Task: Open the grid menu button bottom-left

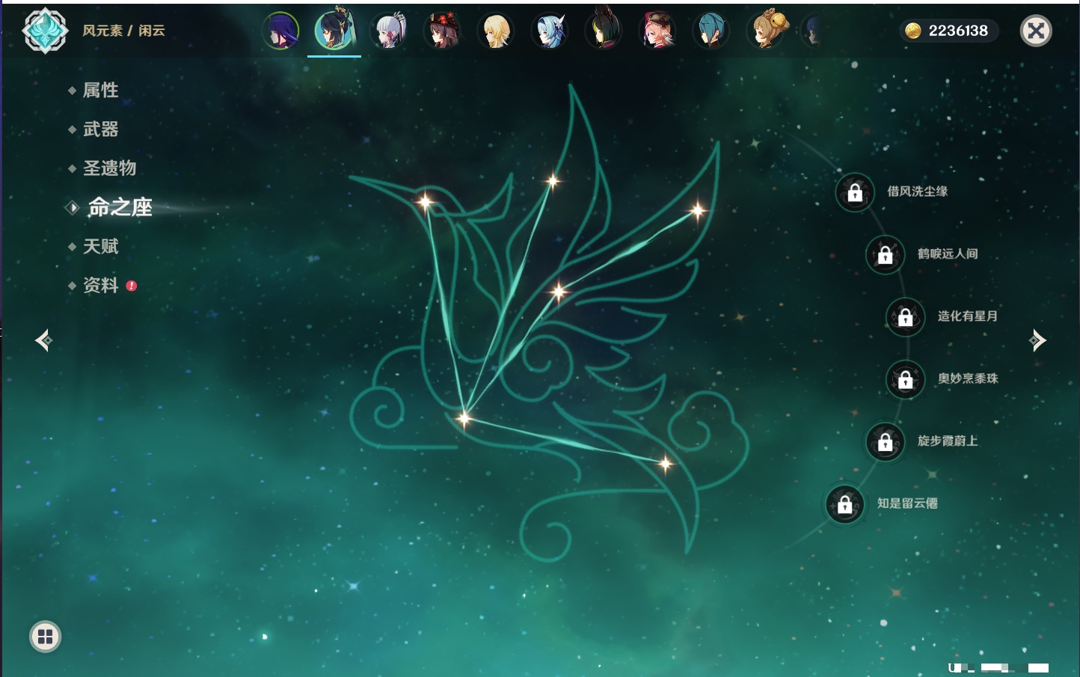Action: [45, 637]
